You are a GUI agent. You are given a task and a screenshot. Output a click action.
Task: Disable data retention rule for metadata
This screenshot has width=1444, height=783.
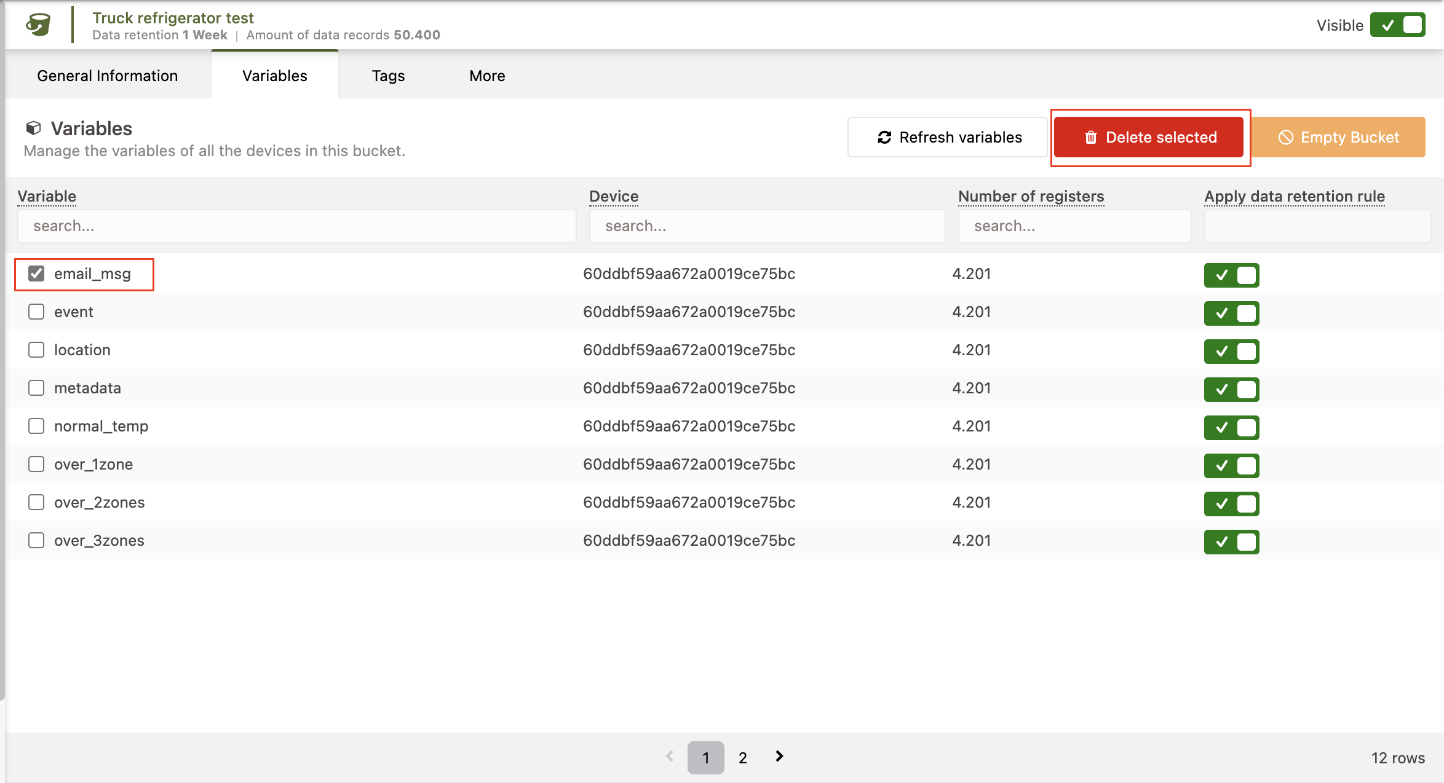pyautogui.click(x=1231, y=389)
